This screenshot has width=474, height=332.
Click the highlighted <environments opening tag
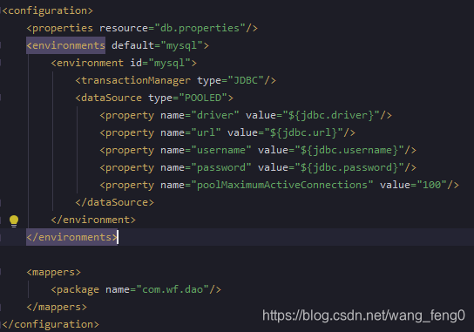[65, 45]
